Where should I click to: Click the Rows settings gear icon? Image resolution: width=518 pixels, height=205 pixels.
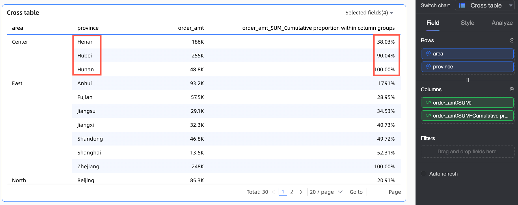pos(512,40)
